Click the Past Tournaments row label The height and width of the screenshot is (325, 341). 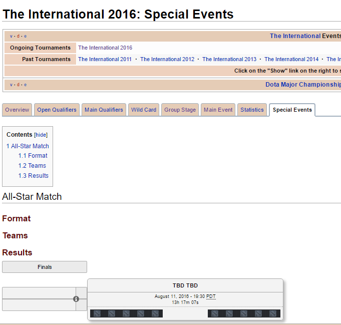click(x=40, y=59)
